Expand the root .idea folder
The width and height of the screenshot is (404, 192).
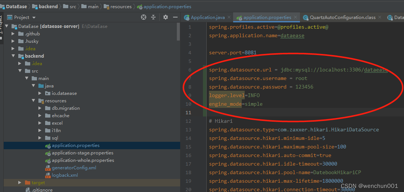click(13, 49)
